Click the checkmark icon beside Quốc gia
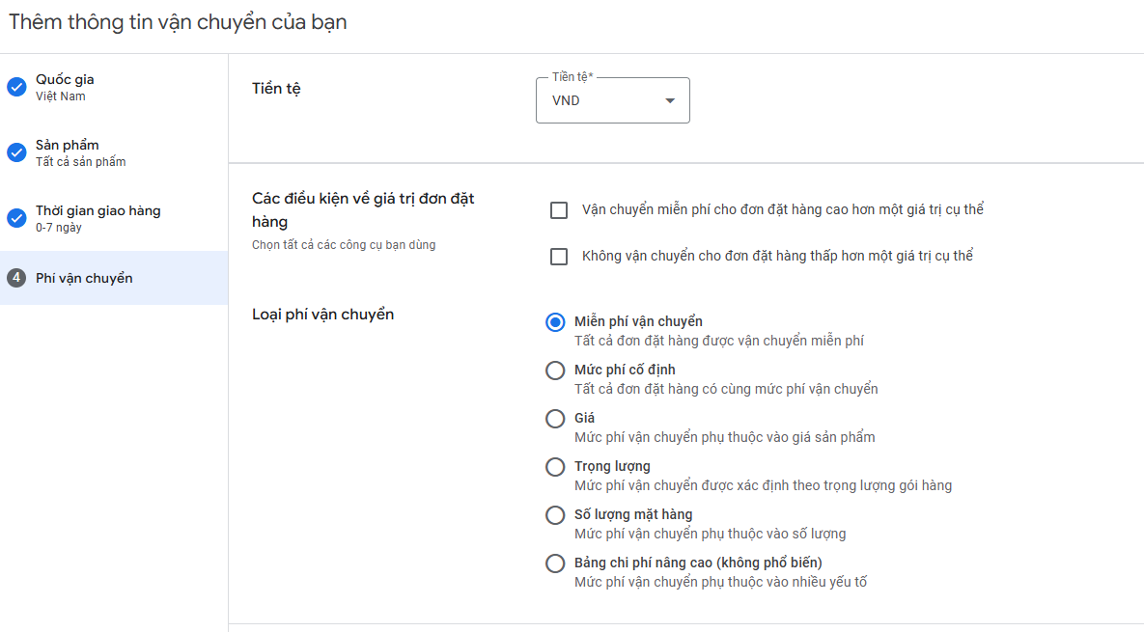The width and height of the screenshot is (1144, 632). [16, 87]
